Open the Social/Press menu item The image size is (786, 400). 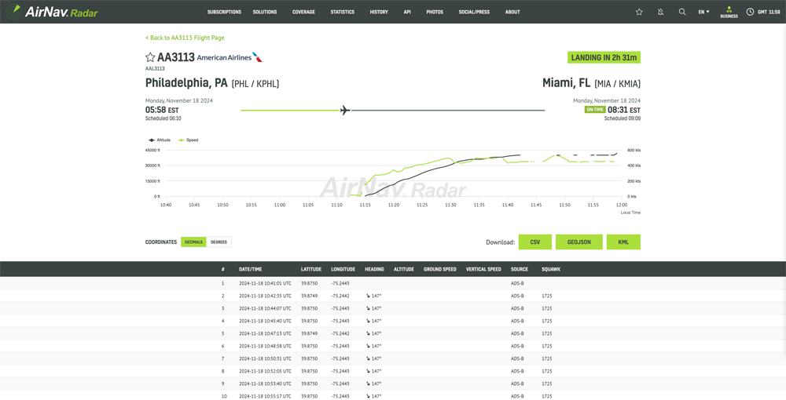pyautogui.click(x=474, y=12)
